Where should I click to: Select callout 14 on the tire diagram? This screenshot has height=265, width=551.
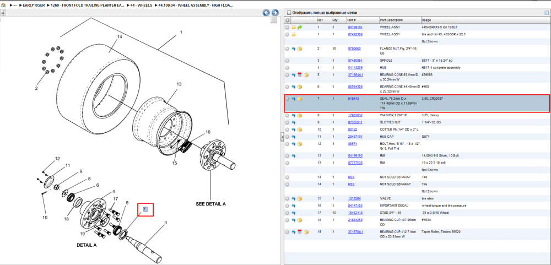tap(120, 36)
